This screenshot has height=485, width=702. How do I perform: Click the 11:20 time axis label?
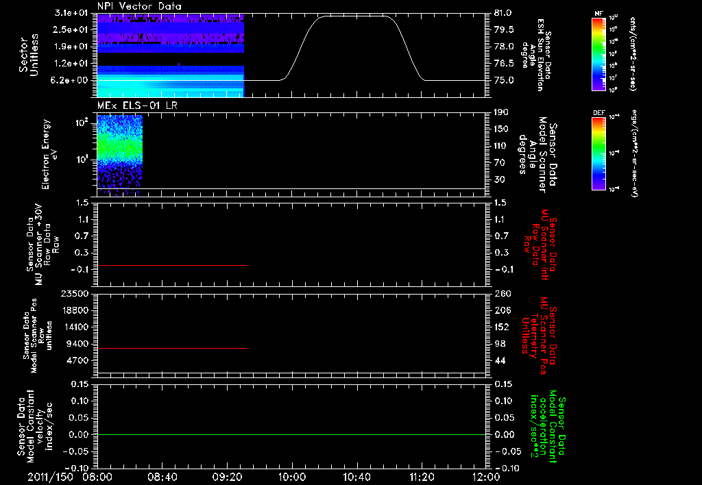[x=422, y=477]
